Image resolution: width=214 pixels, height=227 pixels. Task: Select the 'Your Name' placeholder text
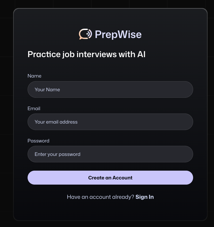tap(47, 90)
